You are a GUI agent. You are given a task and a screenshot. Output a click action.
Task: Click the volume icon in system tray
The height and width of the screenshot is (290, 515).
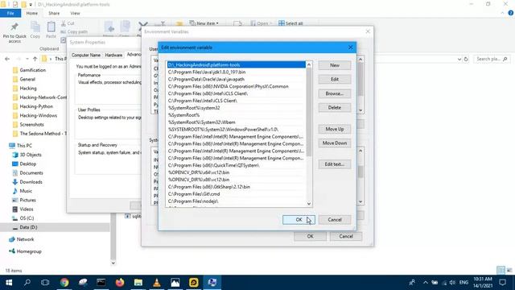452,283
